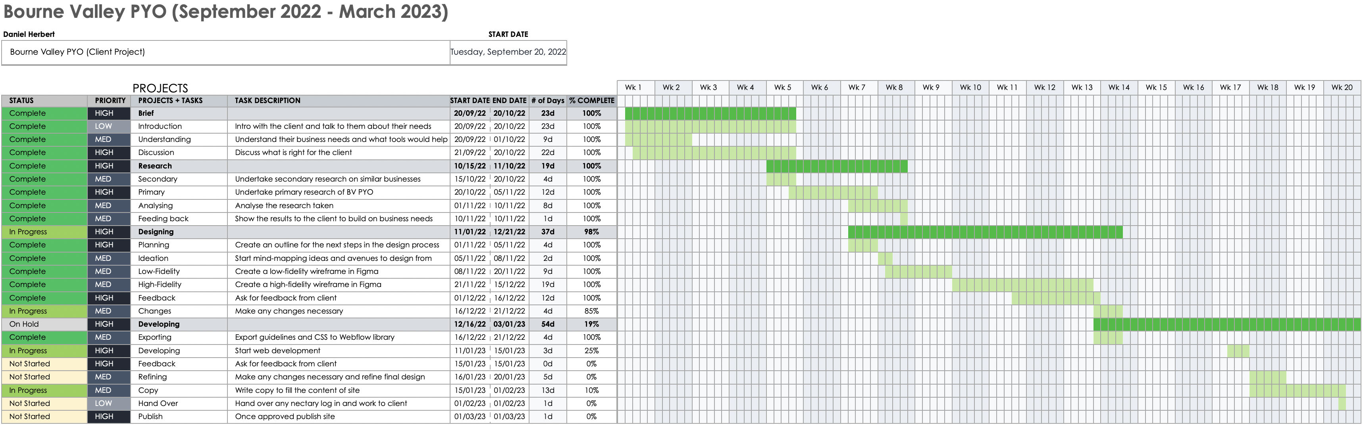Click the 98% complete cell
The image size is (1363, 425).
591,232
